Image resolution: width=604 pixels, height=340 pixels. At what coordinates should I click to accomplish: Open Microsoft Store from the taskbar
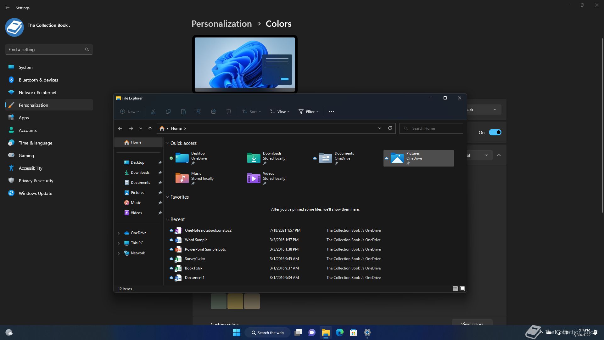coord(354,332)
